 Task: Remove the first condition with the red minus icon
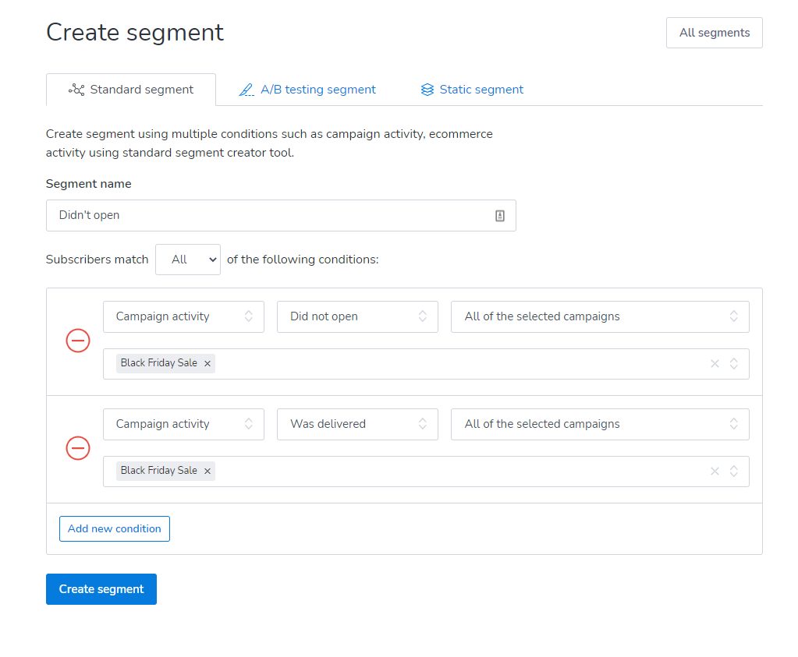pos(78,341)
